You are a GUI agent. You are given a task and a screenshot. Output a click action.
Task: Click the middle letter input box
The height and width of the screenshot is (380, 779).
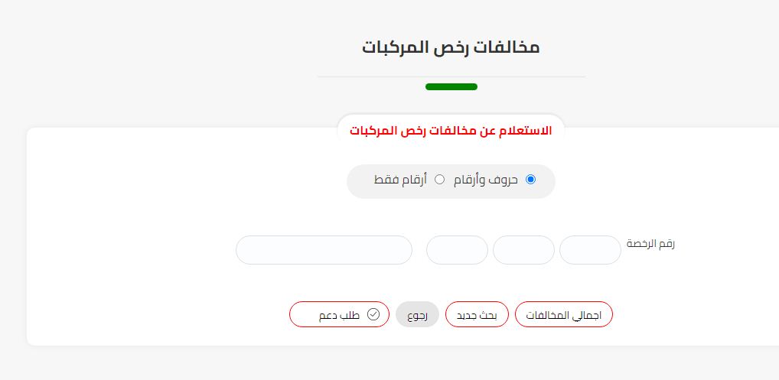[523, 250]
